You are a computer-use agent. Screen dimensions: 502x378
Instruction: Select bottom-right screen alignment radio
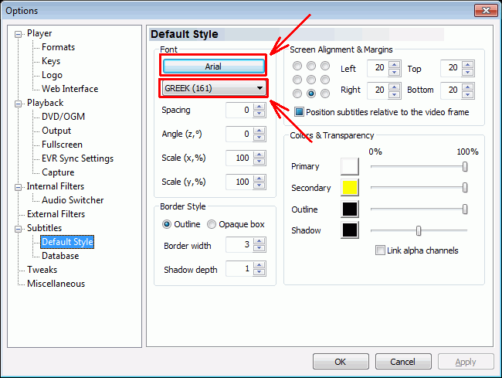pos(325,94)
